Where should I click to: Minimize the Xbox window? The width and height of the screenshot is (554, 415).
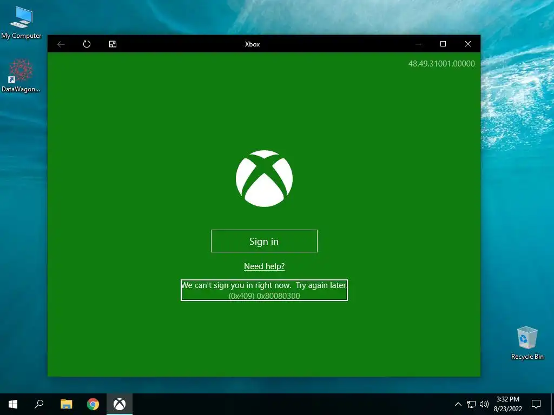coord(418,44)
